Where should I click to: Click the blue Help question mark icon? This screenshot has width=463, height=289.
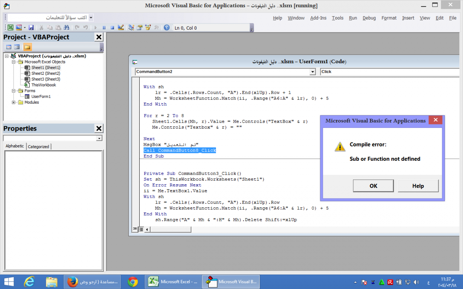click(x=167, y=28)
